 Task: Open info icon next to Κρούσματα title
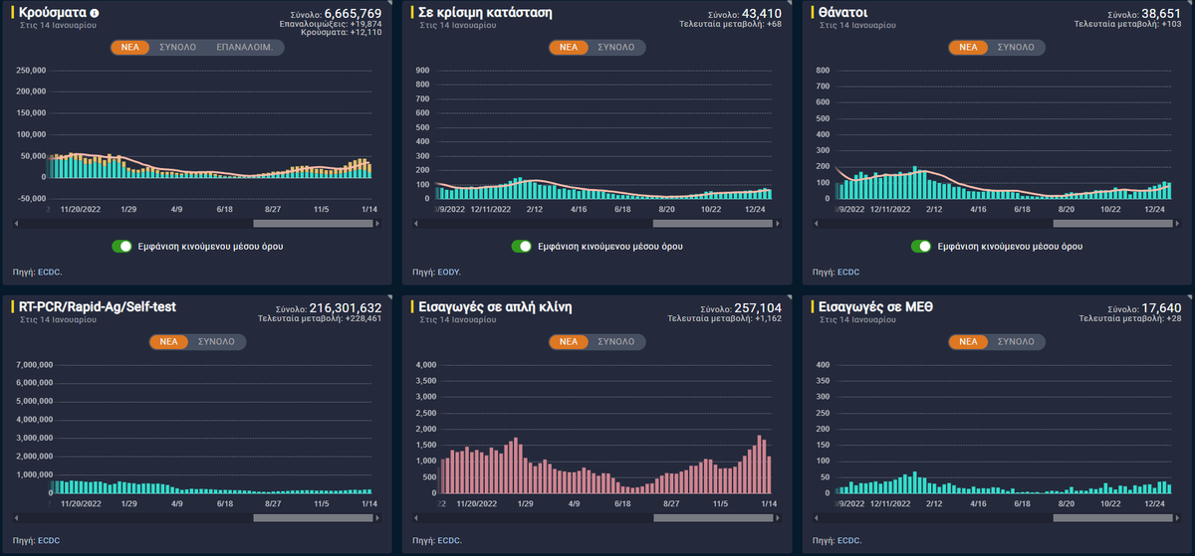[x=95, y=14]
